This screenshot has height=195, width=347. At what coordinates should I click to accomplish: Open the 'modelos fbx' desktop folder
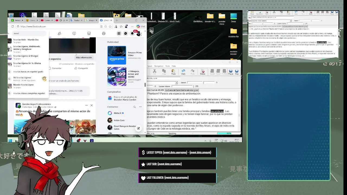coord(233,33)
